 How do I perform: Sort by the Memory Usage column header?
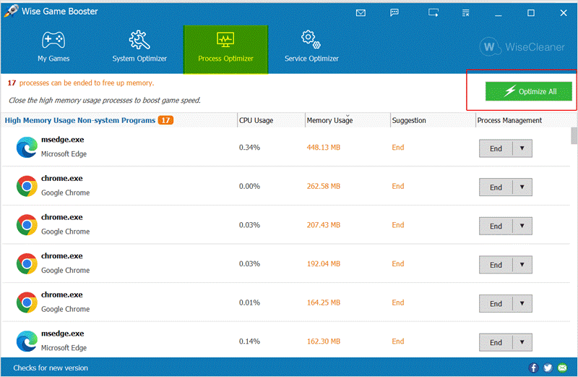348,120
